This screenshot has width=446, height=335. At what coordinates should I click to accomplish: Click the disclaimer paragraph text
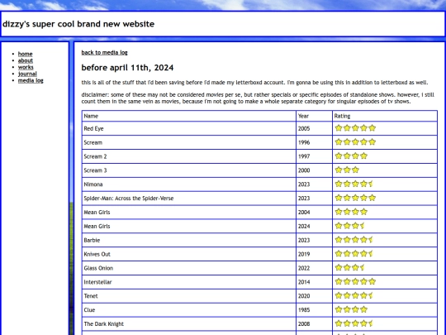258,98
